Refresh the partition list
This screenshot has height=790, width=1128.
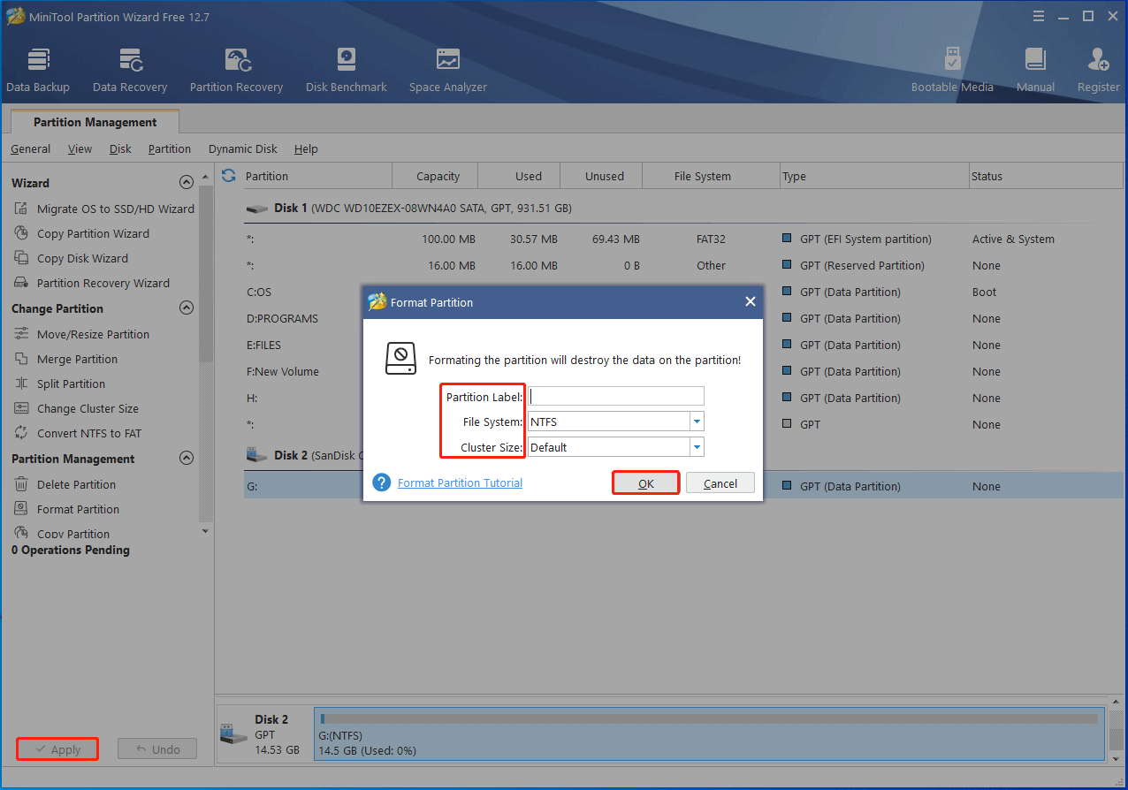point(229,175)
